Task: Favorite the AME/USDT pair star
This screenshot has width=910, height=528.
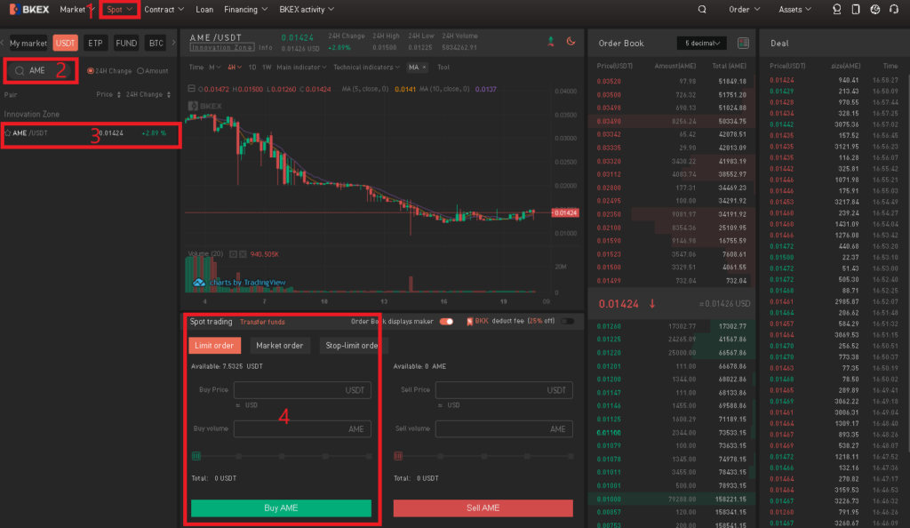Action: (7, 132)
